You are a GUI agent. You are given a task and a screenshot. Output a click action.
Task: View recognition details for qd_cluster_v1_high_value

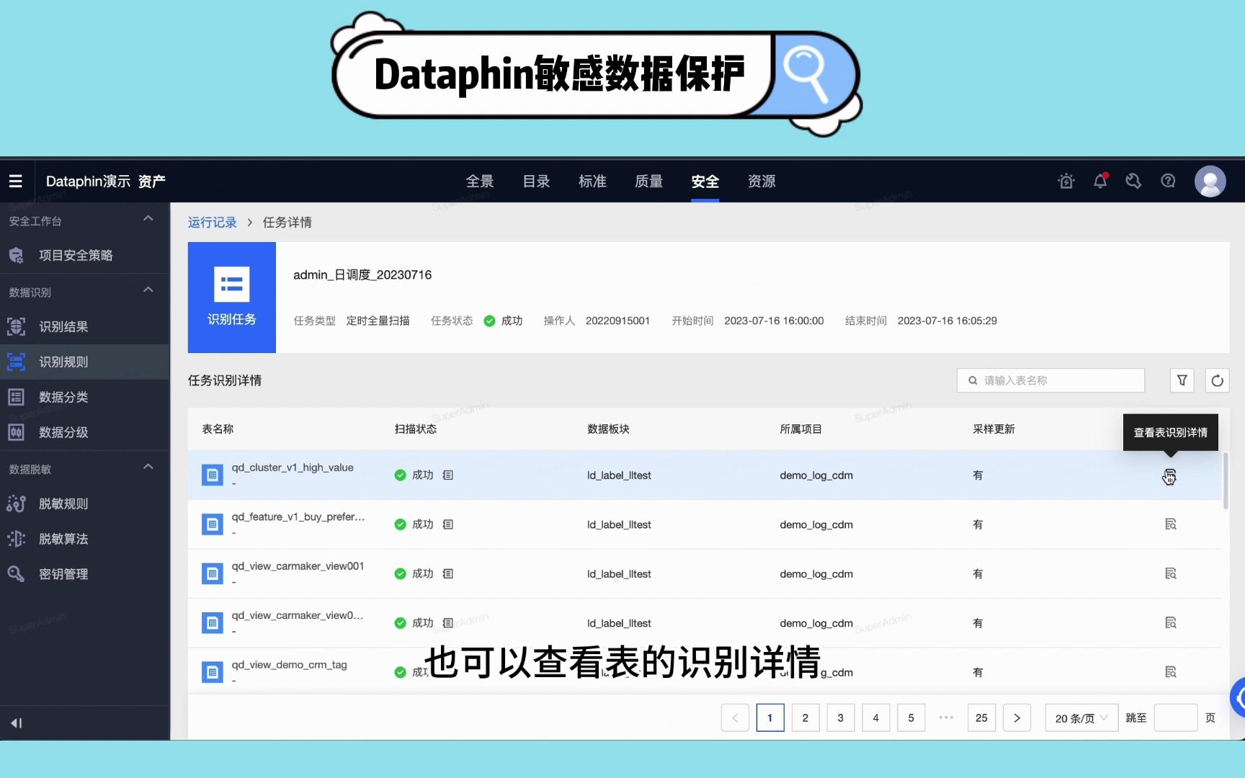click(1170, 475)
